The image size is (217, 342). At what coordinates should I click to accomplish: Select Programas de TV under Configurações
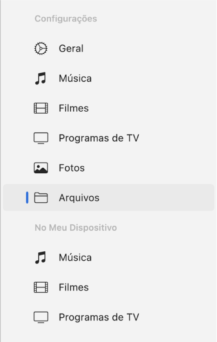tap(108, 138)
